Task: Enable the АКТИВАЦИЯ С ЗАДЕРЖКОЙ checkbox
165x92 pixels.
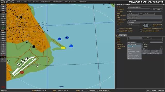Action: click(x=141, y=29)
